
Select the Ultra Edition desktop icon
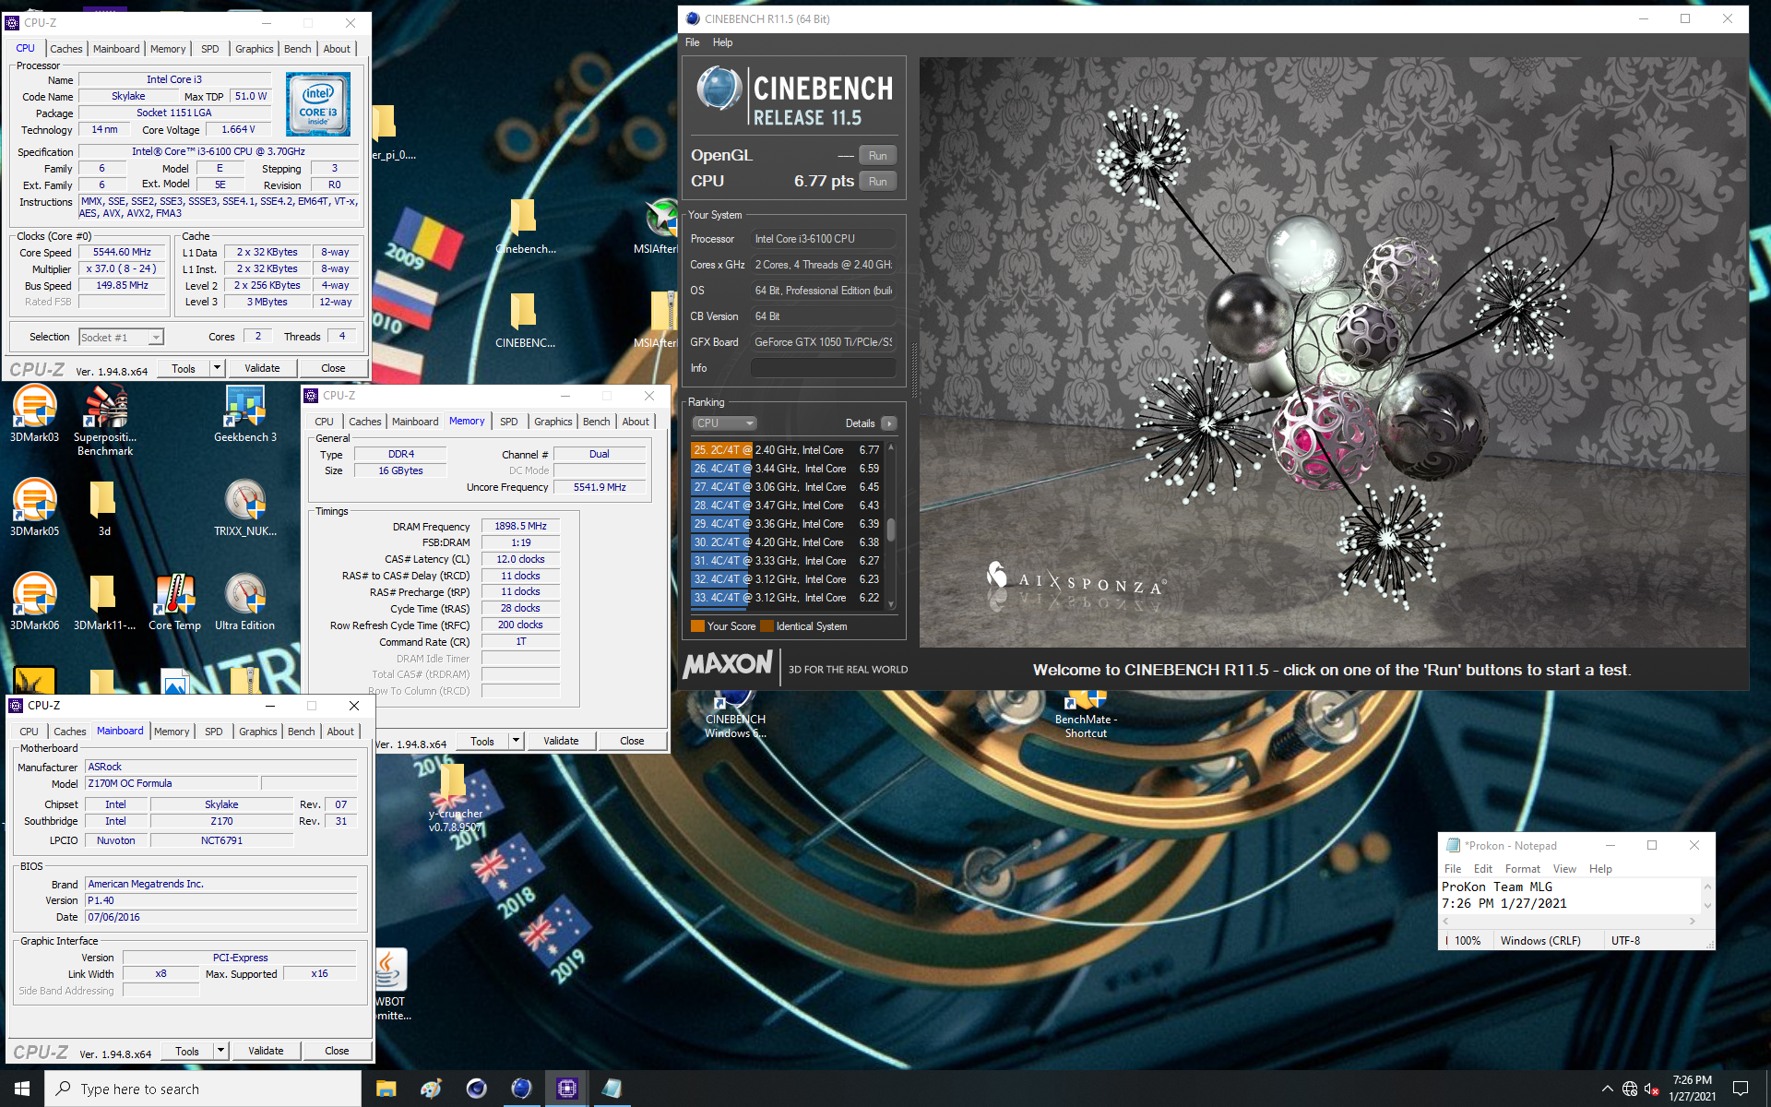[245, 601]
